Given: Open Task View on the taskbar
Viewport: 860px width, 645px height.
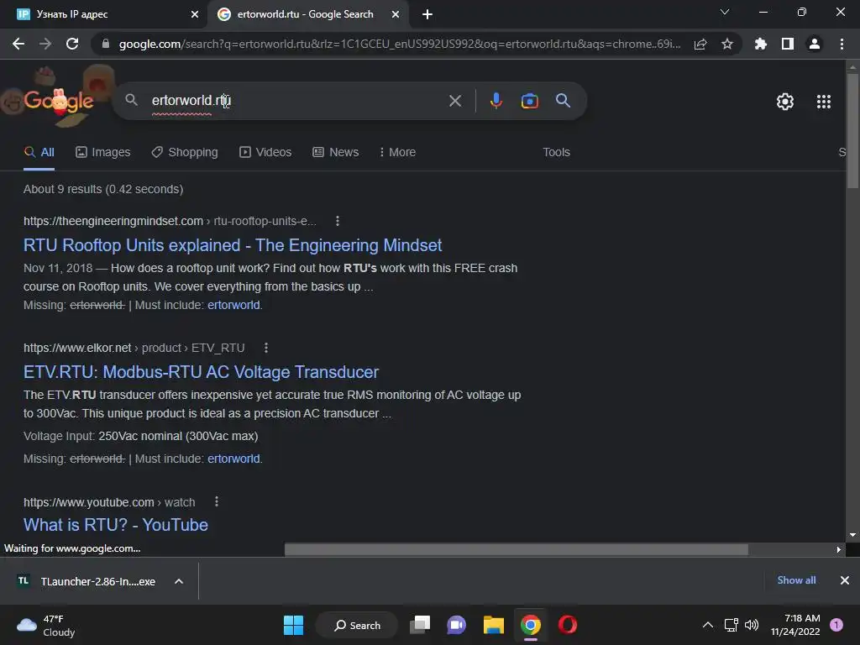Looking at the screenshot, I should (420, 625).
